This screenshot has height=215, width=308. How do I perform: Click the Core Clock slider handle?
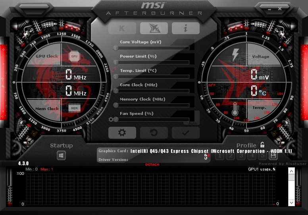click(116, 91)
